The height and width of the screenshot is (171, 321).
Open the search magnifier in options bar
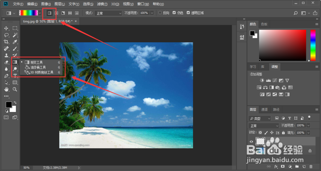pyautogui.click(x=296, y=13)
